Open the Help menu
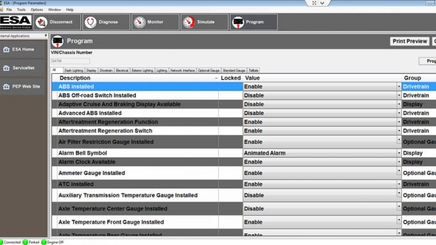This screenshot has height=245, width=436. [x=70, y=10]
